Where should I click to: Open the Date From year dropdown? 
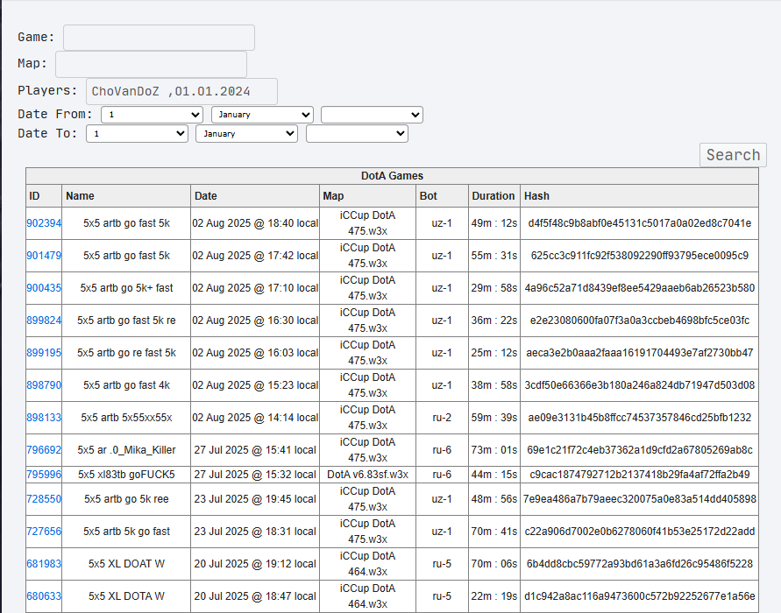372,115
